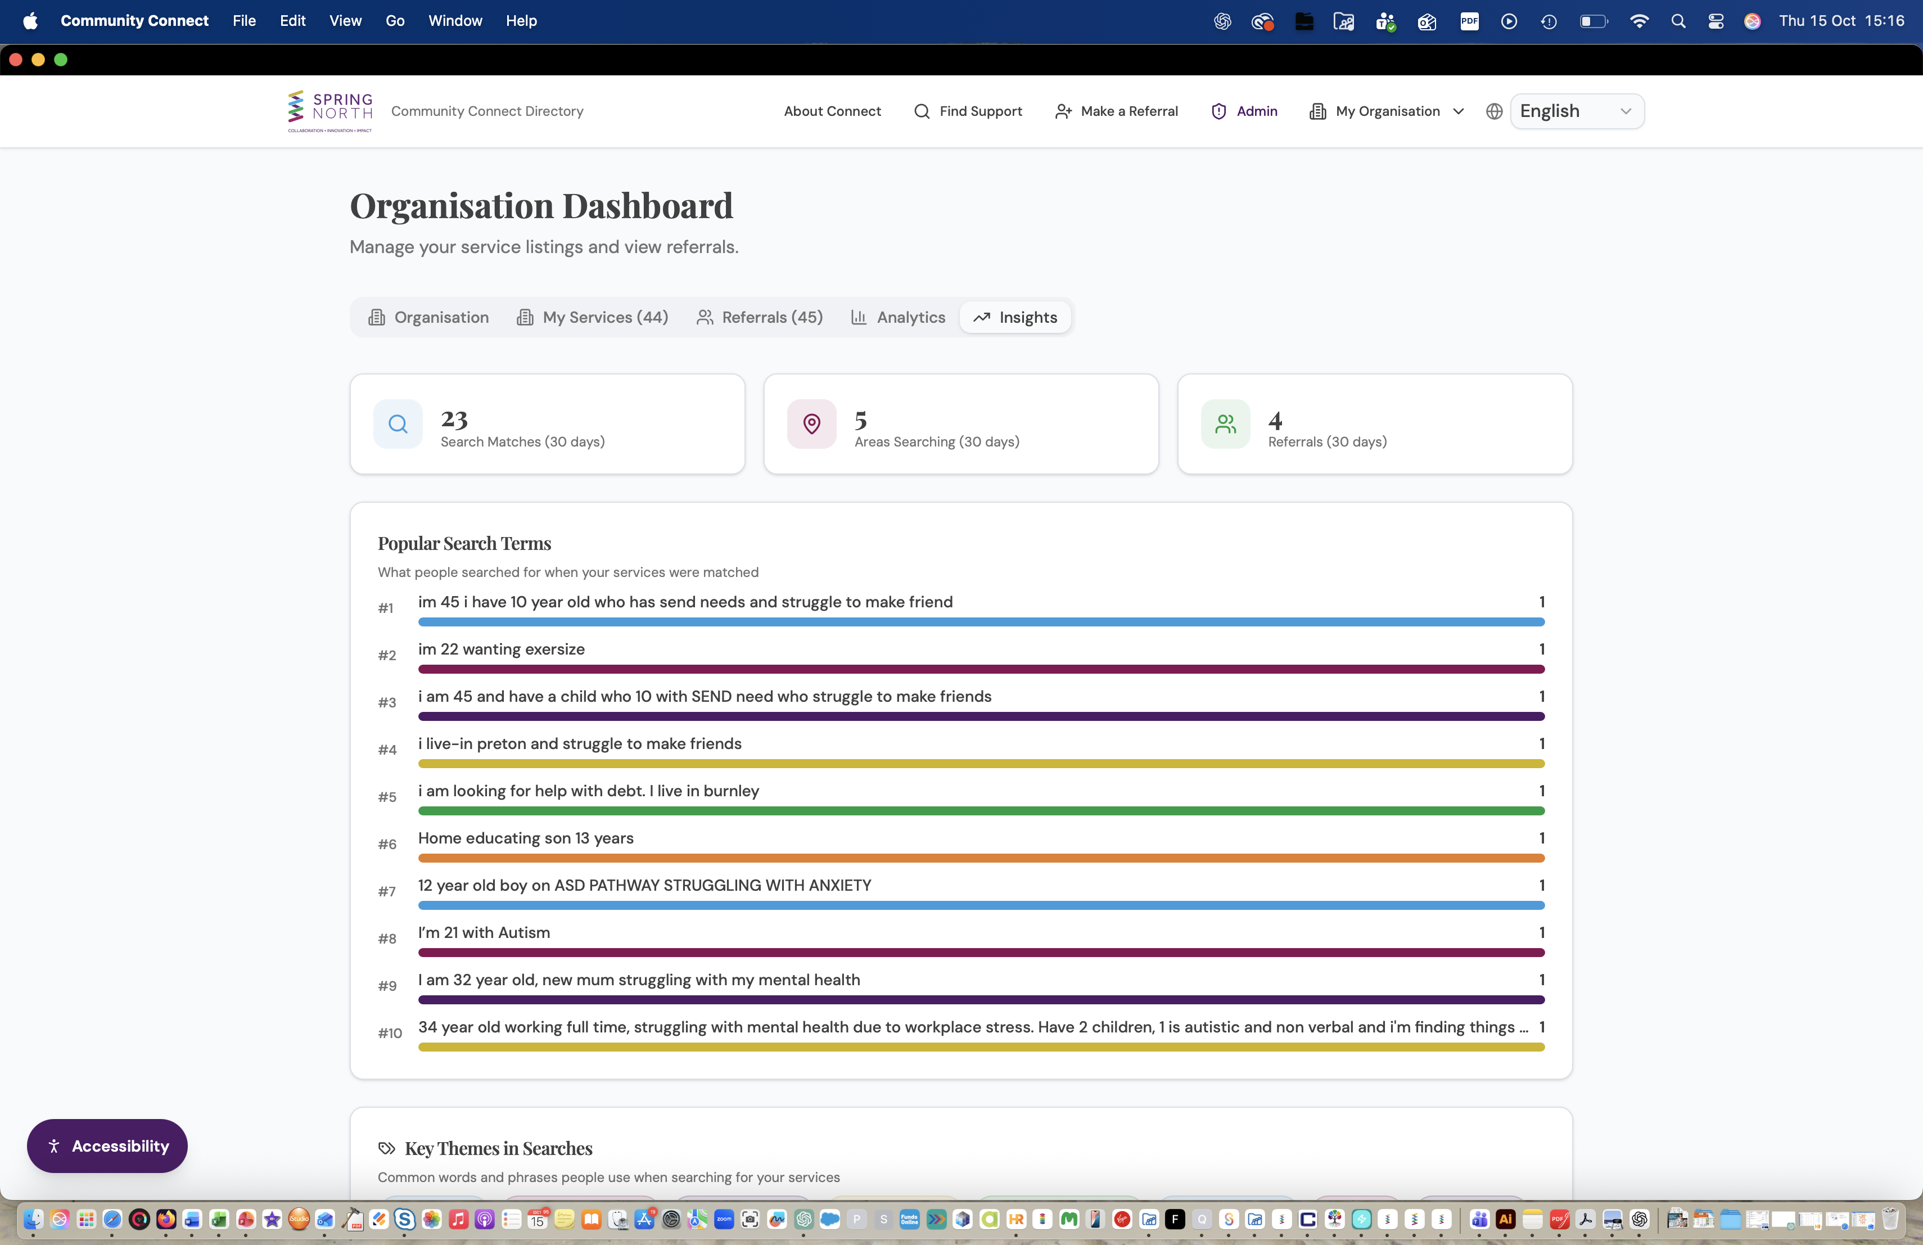Click the Make a Referral person-plus icon

[1063, 111]
